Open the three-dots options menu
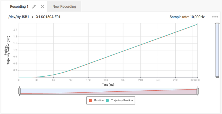Screen dimensions: 222x114 coord(215,17)
